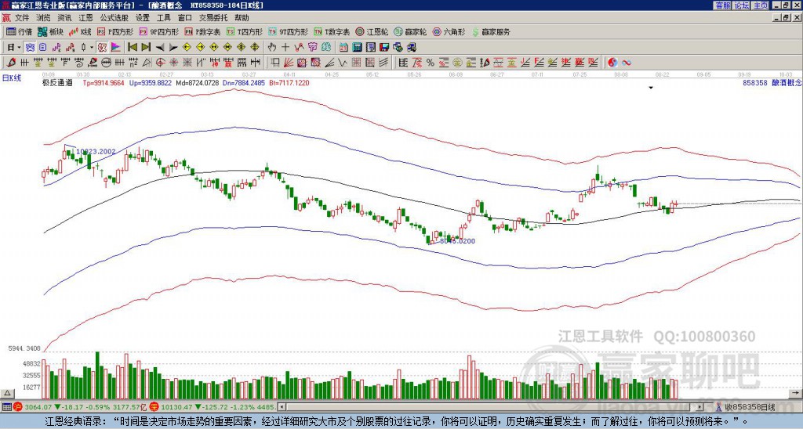Click the Bt=7117.1220 indicator value

click(x=289, y=82)
